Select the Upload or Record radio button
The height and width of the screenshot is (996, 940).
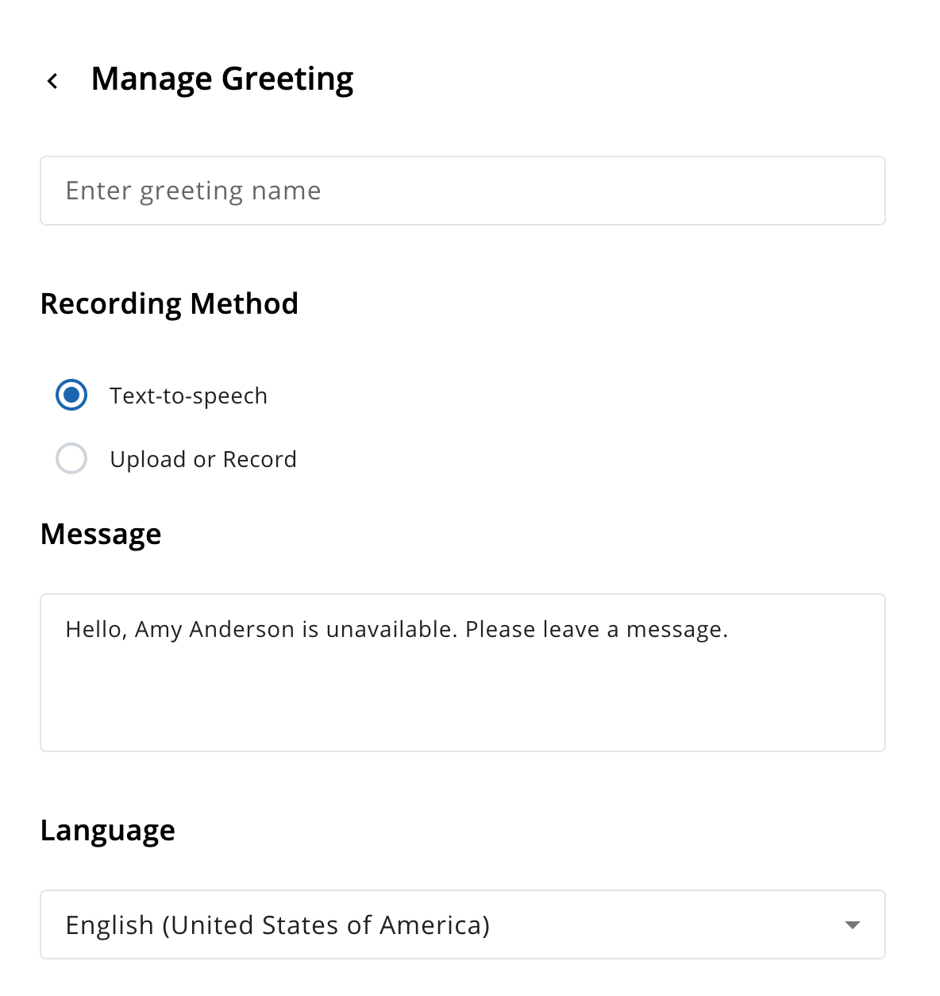coord(71,458)
